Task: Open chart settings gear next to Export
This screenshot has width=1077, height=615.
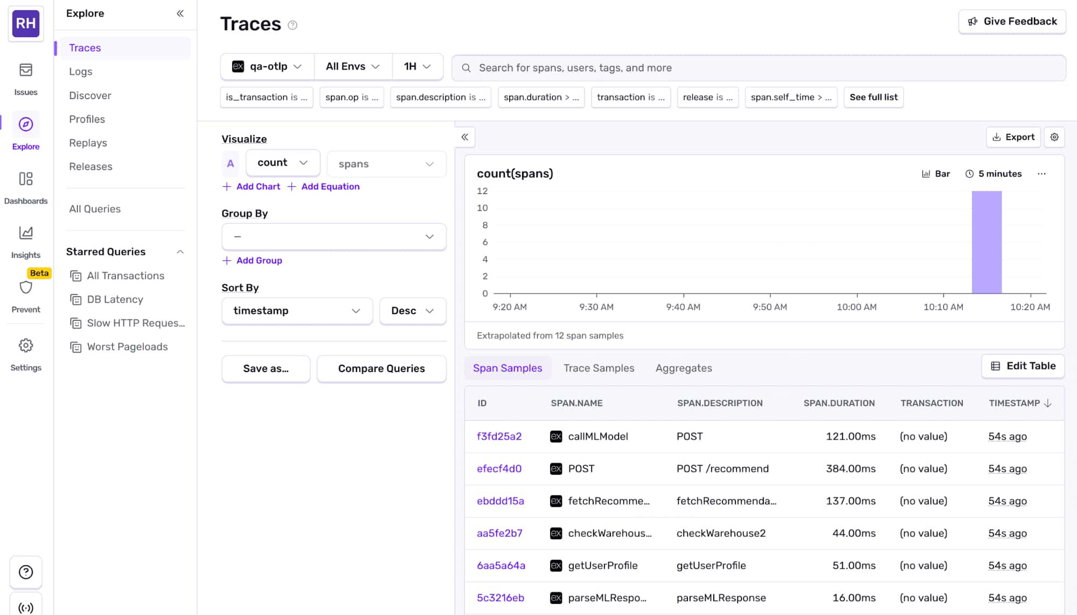Action: tap(1054, 137)
